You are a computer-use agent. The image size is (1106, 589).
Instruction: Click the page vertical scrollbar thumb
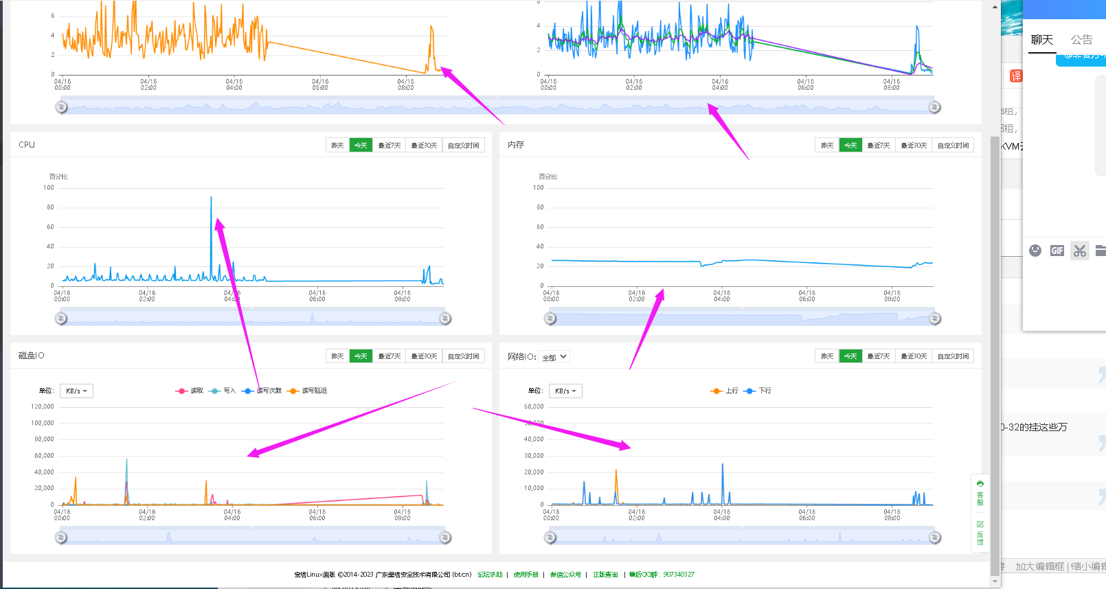pos(995,356)
